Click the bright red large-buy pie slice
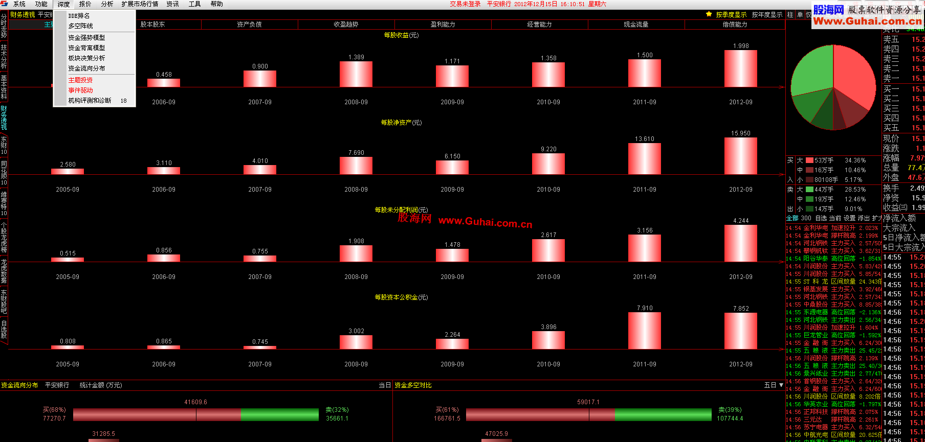This screenshot has width=925, height=442. [854, 74]
